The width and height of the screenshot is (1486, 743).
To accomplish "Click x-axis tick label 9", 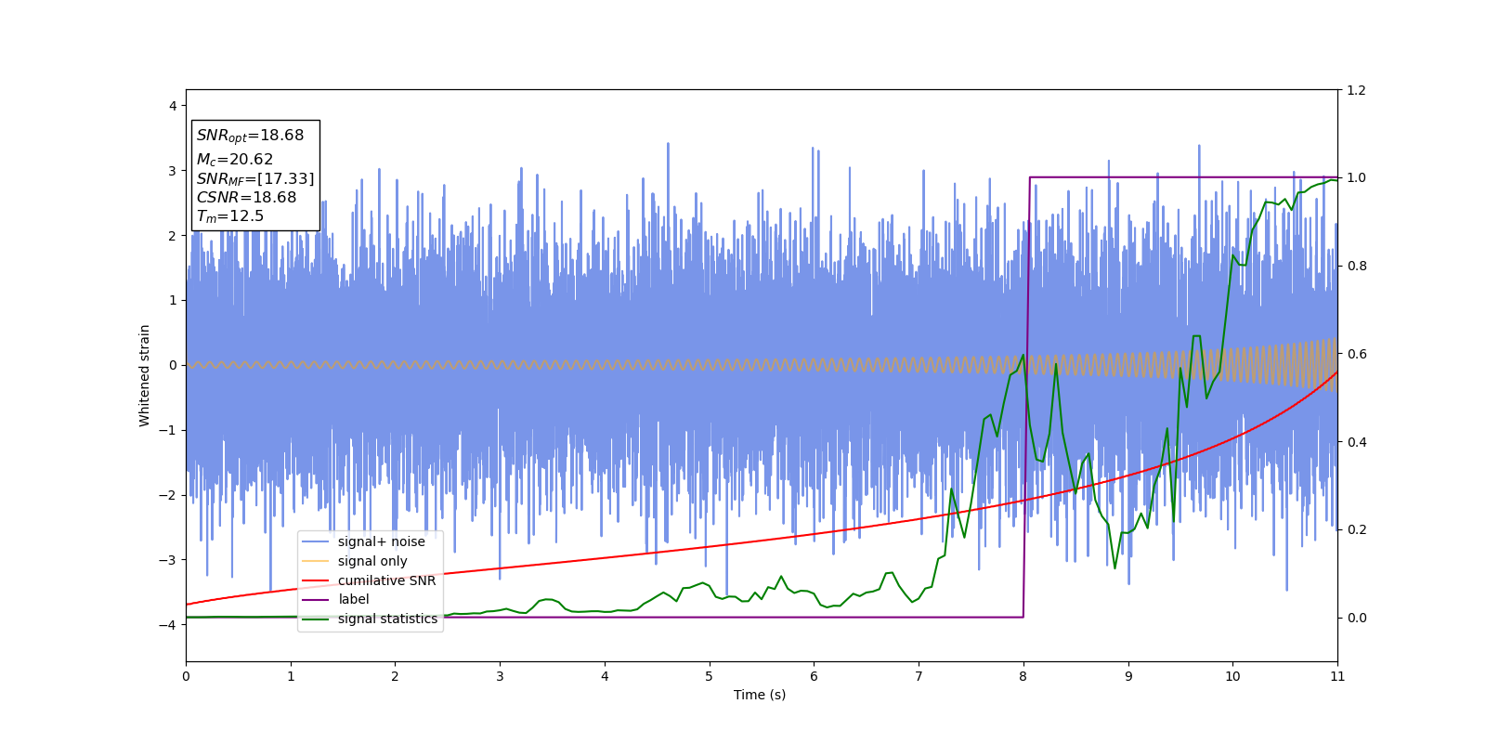I will pyautogui.click(x=1128, y=676).
